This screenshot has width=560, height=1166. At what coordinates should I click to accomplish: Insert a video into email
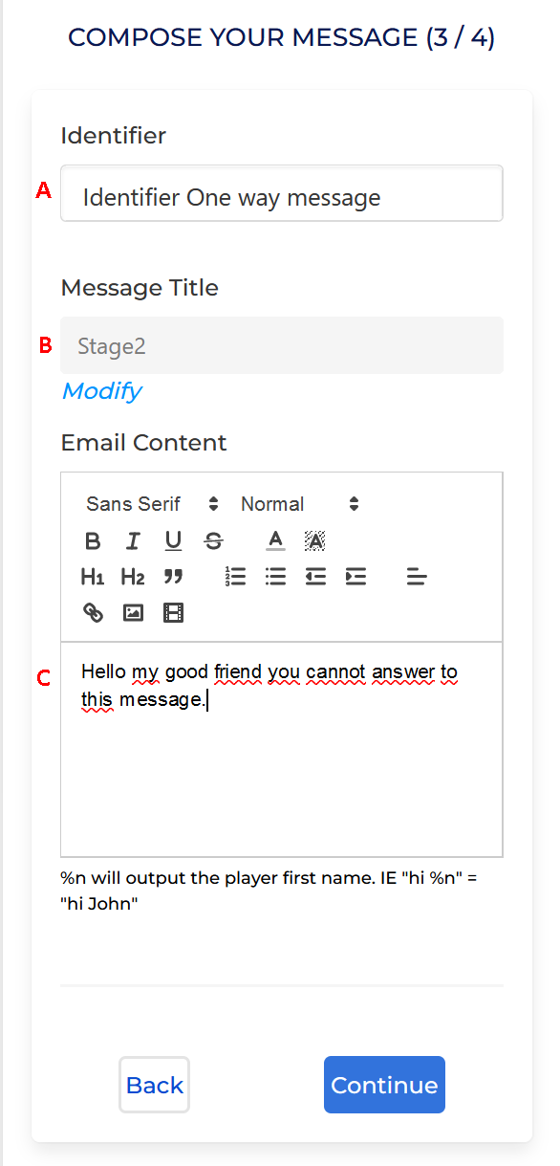[x=173, y=612]
